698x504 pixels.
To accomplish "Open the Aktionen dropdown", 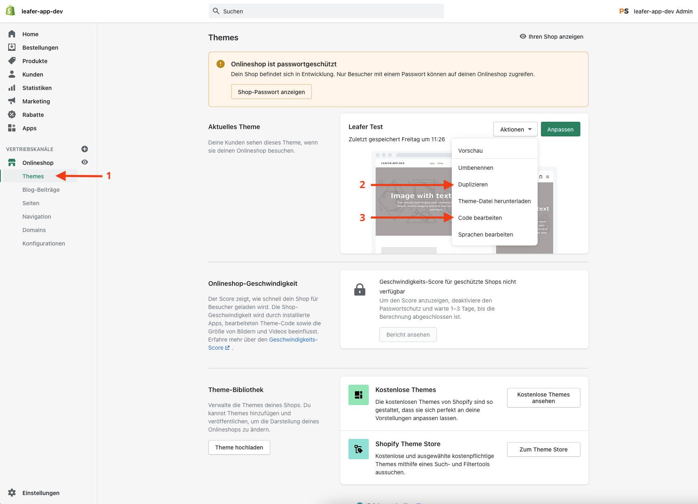I will coord(515,129).
